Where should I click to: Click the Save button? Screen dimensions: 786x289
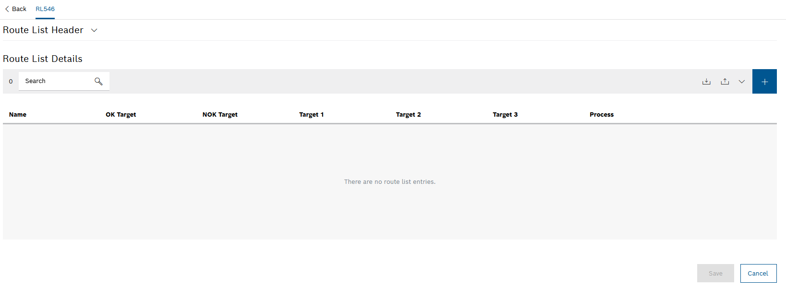click(715, 273)
